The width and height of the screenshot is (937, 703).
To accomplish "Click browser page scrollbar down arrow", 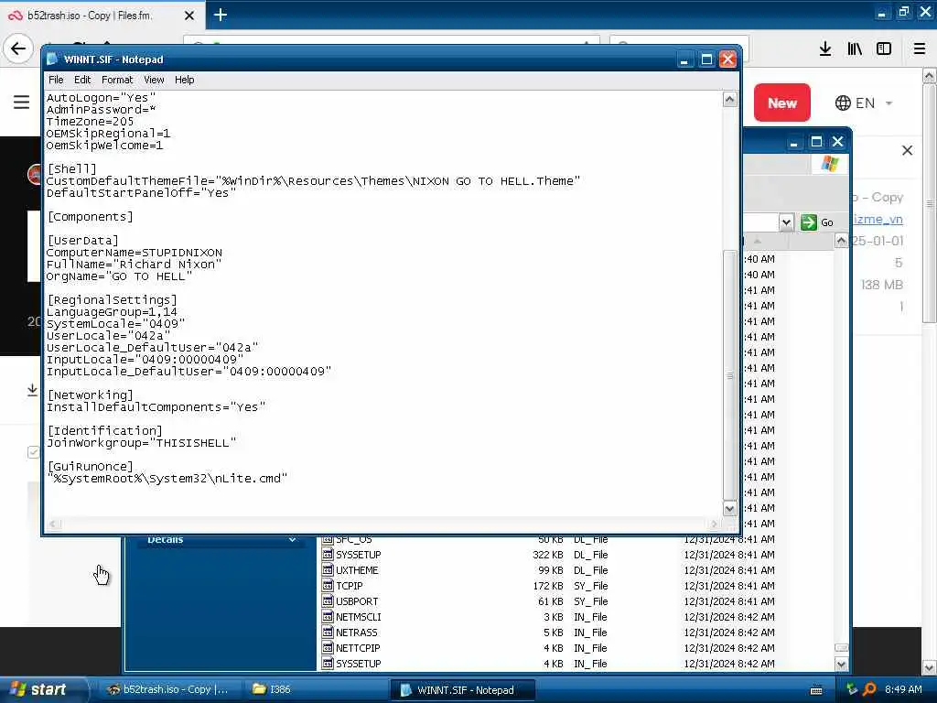I will click(930, 667).
